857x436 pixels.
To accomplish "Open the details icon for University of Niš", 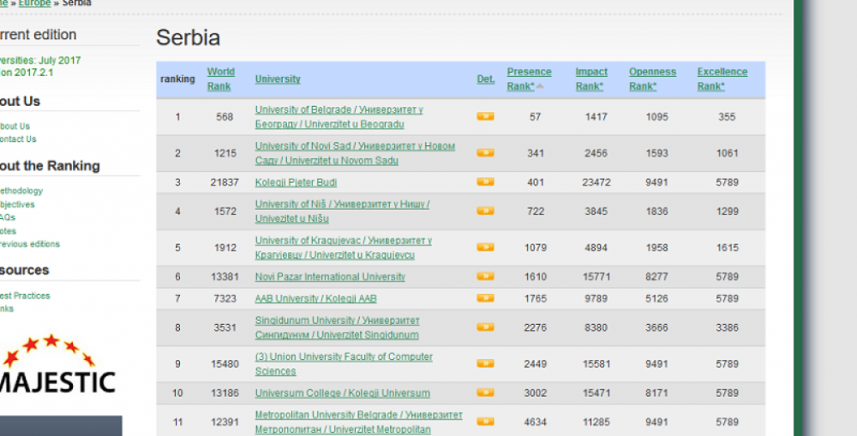I will click(485, 211).
